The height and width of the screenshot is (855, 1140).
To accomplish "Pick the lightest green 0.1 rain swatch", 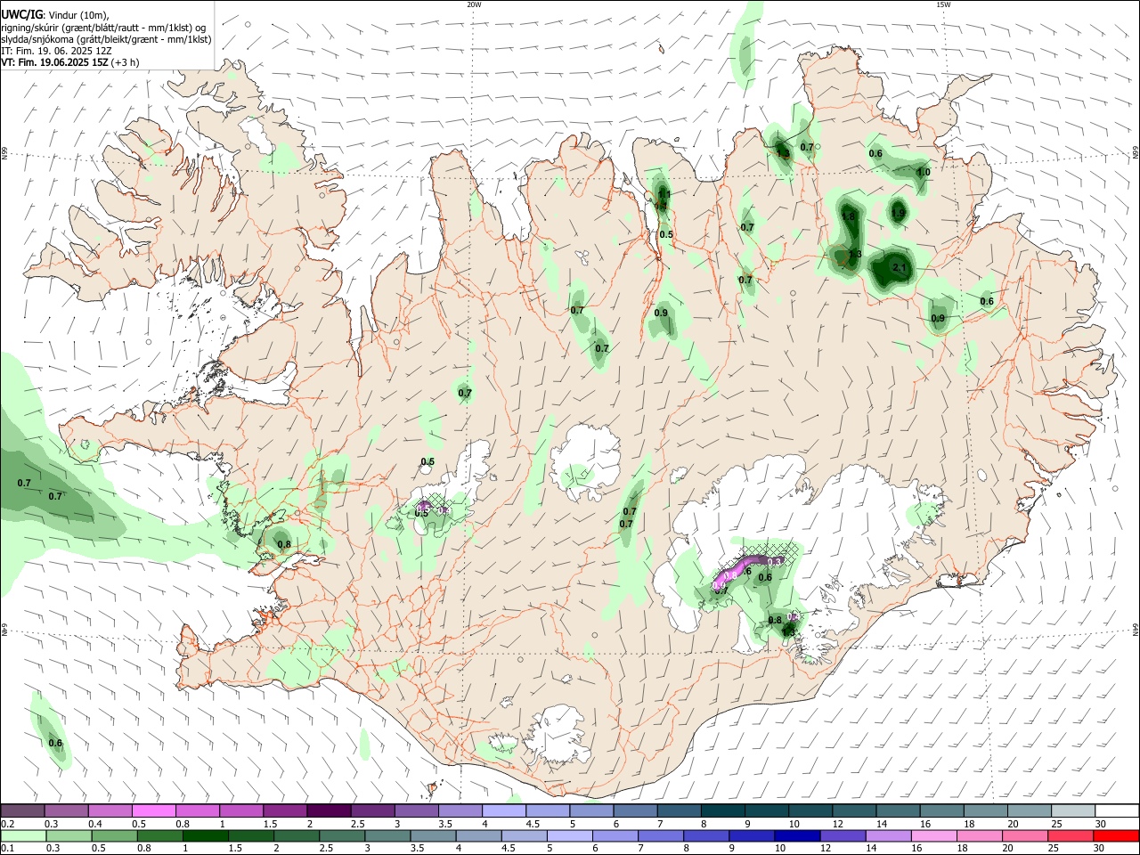I will click(23, 835).
